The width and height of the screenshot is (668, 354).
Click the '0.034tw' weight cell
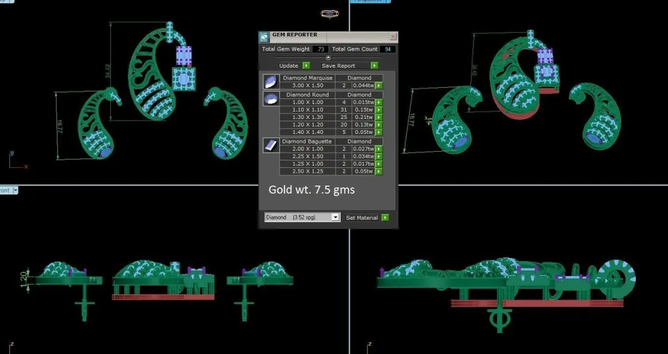pos(364,157)
